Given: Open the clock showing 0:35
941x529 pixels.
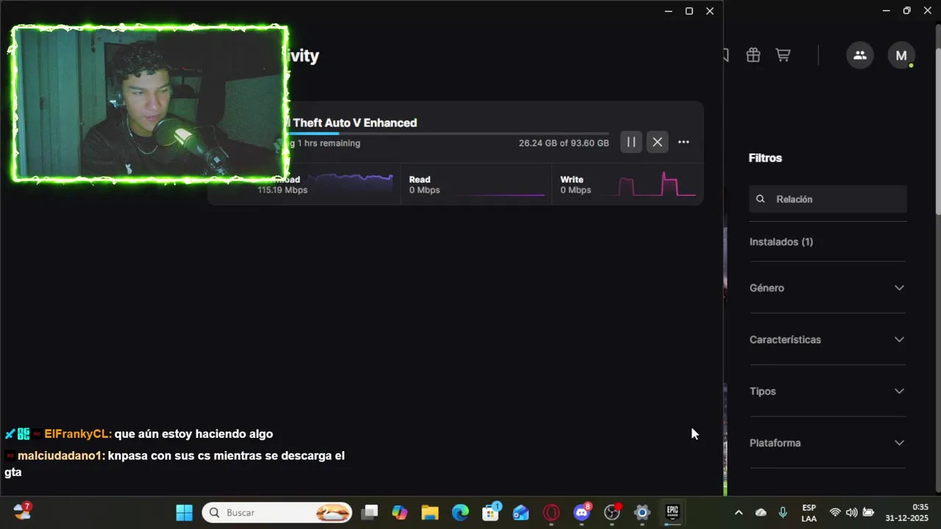Looking at the screenshot, I should tap(906, 512).
